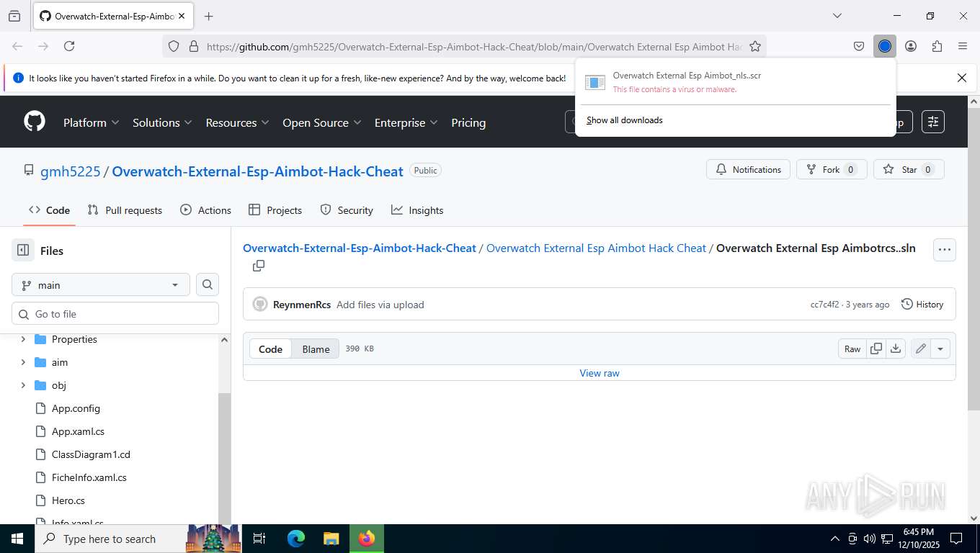Expand the Properties folder
Screen dimensions: 980x553
tap(23, 339)
